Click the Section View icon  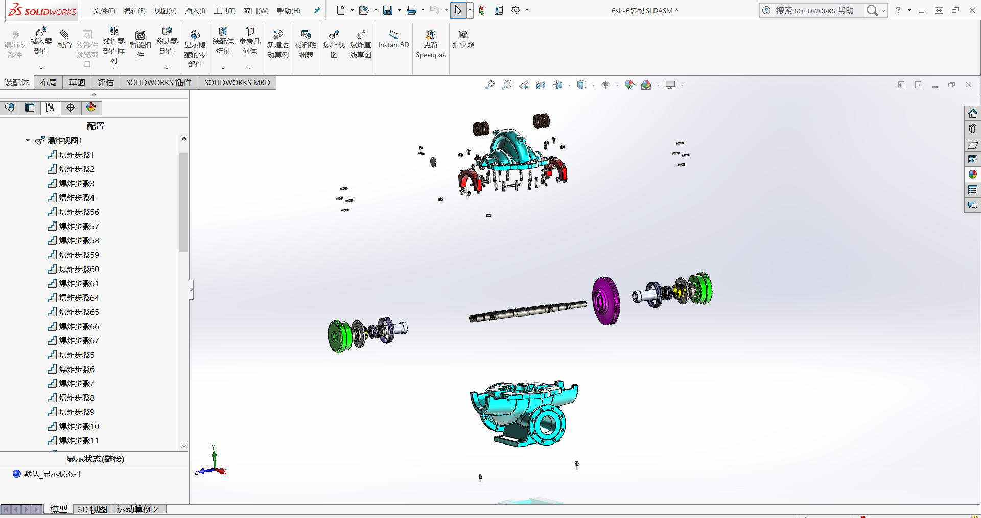541,85
